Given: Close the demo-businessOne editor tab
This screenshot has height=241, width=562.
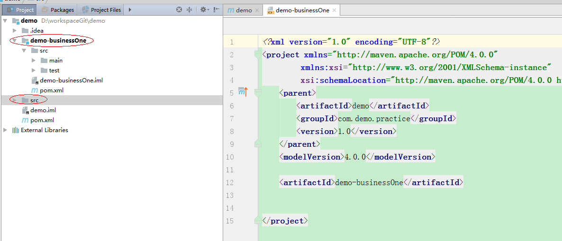Looking at the screenshot, I should click(x=334, y=10).
